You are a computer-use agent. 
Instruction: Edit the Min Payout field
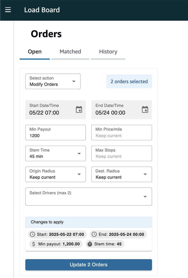pos(55,133)
